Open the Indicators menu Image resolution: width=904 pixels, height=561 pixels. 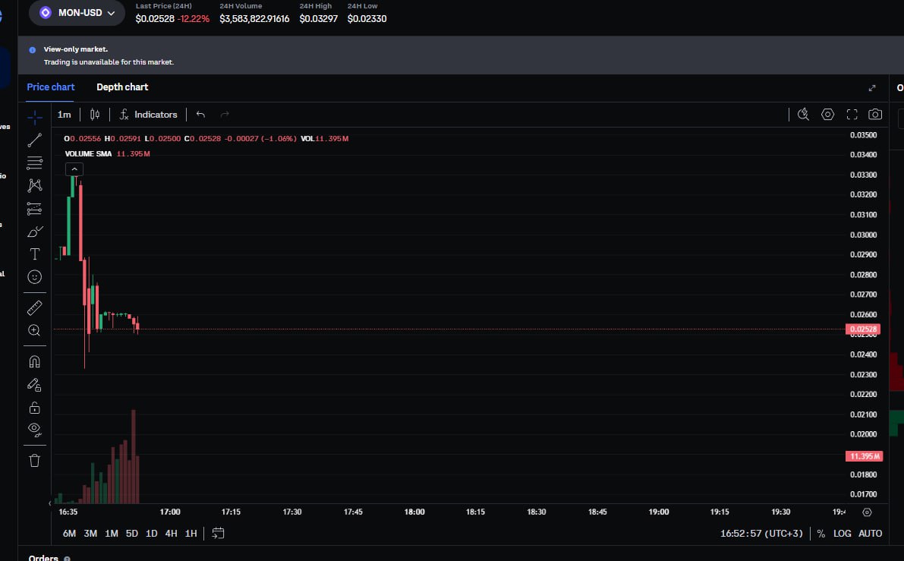tap(148, 115)
